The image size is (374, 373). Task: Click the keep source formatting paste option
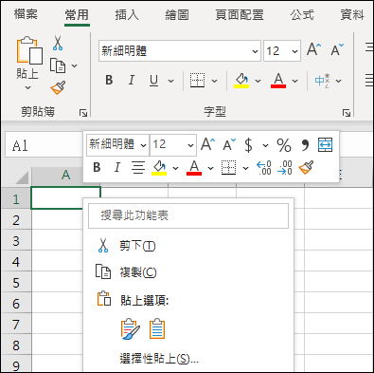(130, 329)
